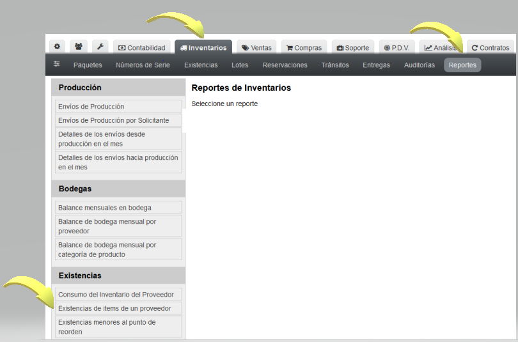
Task: Open the Ventas tab
Action: pyautogui.click(x=256, y=47)
